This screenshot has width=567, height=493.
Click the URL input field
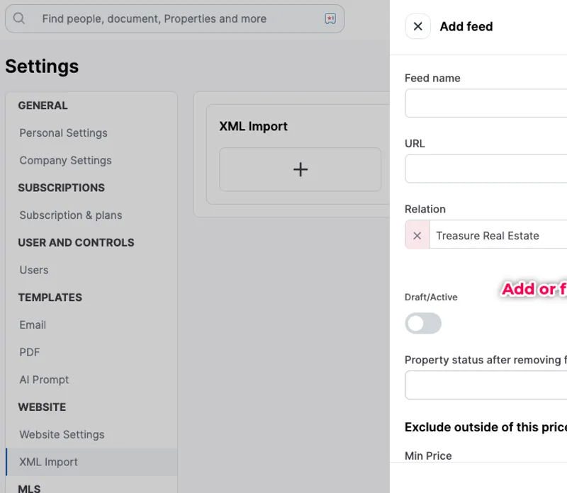(486, 169)
